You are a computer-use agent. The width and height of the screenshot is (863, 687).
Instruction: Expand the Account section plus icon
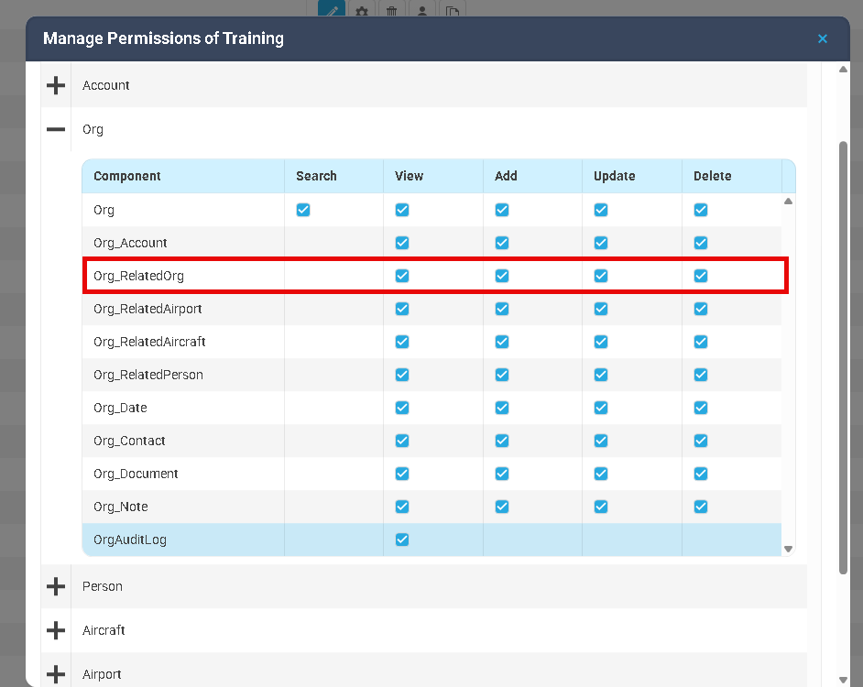point(56,85)
